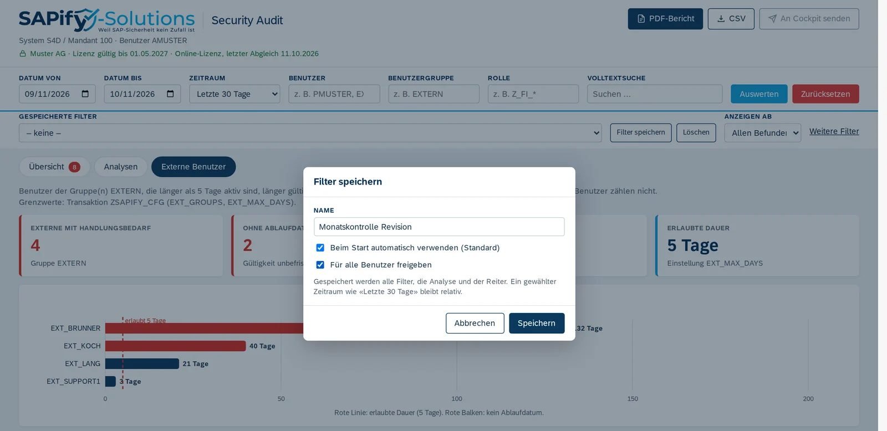Click An Cockpit senden button
Screen dimensions: 887x431
click(x=809, y=19)
